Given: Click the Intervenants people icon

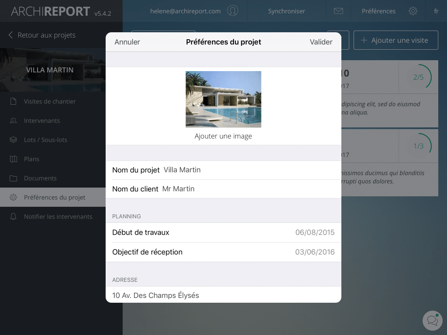Looking at the screenshot, I should click(13, 120).
